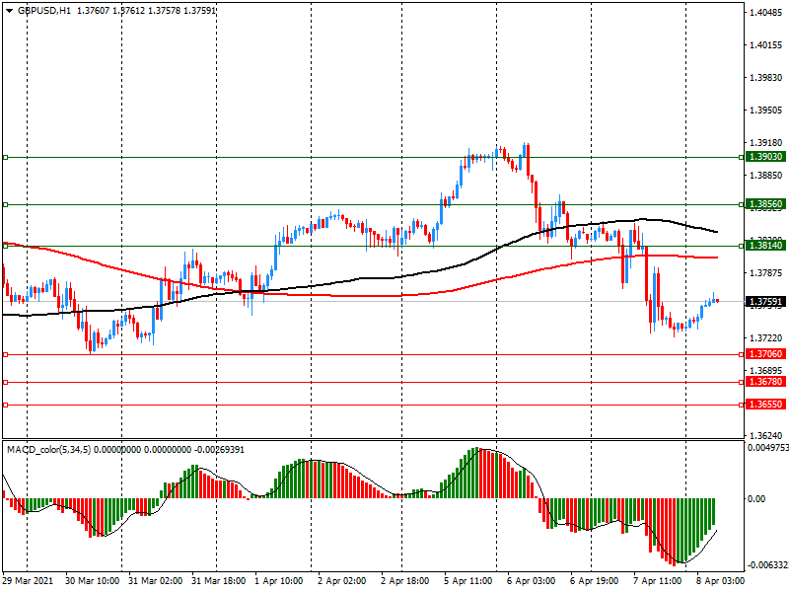789x592 pixels.
Task: Click the 2 Apr 02:00 time label
Action: [341, 581]
